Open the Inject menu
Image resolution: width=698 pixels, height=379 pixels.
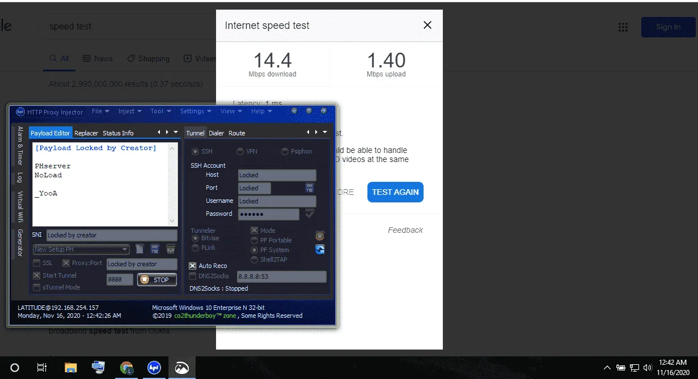click(x=129, y=111)
